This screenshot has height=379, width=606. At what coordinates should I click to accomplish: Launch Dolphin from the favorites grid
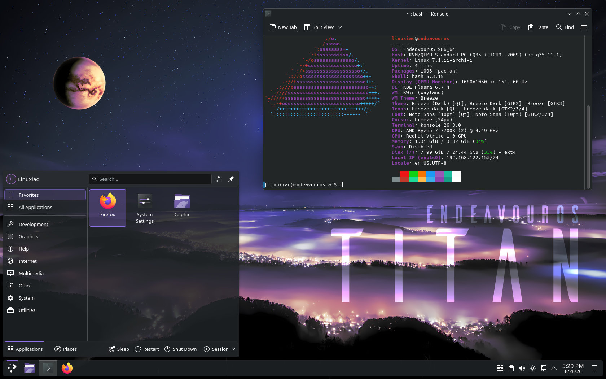(182, 208)
